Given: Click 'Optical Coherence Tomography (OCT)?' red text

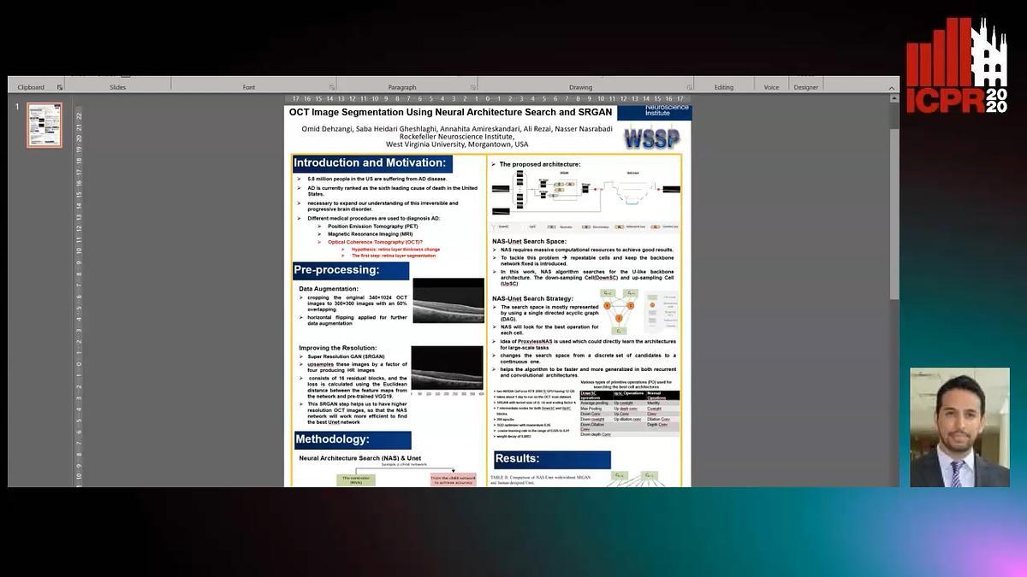Looking at the screenshot, I should tap(375, 242).
